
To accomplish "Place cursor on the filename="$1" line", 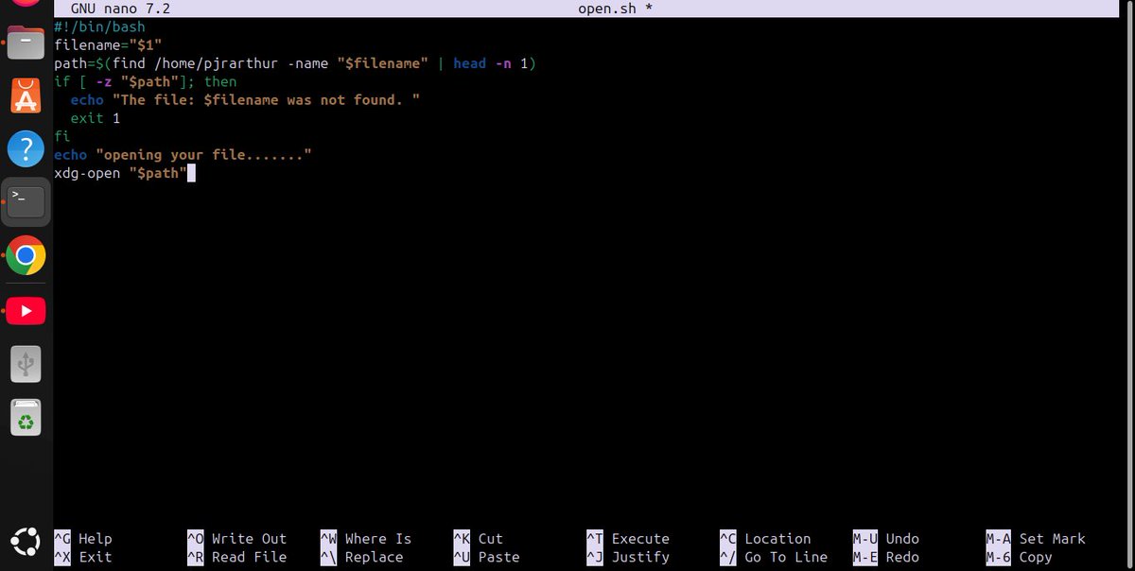I will [108, 45].
